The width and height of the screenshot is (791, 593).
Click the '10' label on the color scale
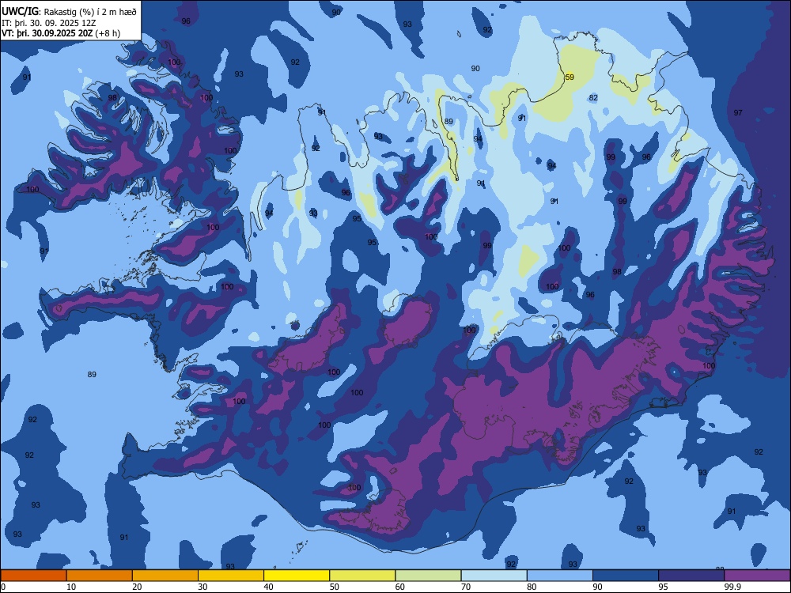click(x=71, y=587)
